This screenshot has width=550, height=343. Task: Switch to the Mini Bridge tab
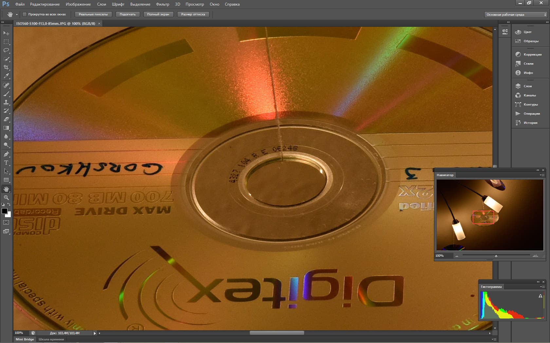click(x=25, y=339)
